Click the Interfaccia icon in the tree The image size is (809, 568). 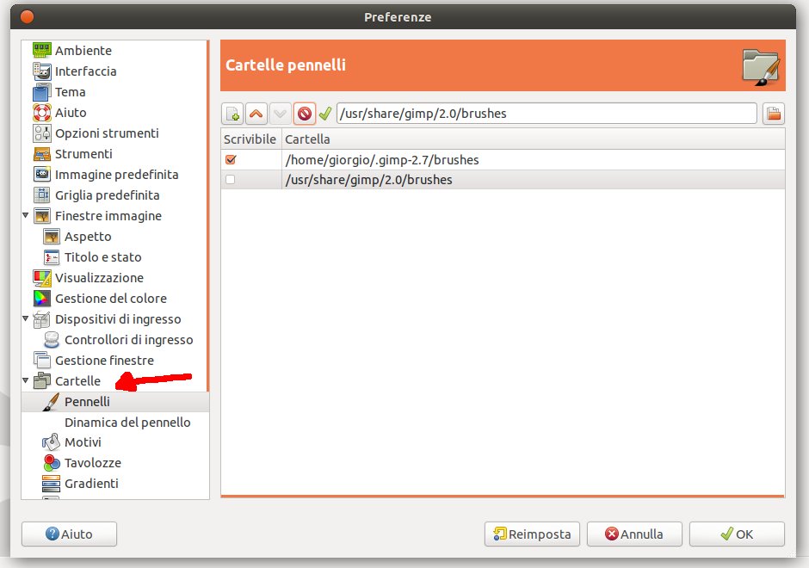(x=42, y=71)
